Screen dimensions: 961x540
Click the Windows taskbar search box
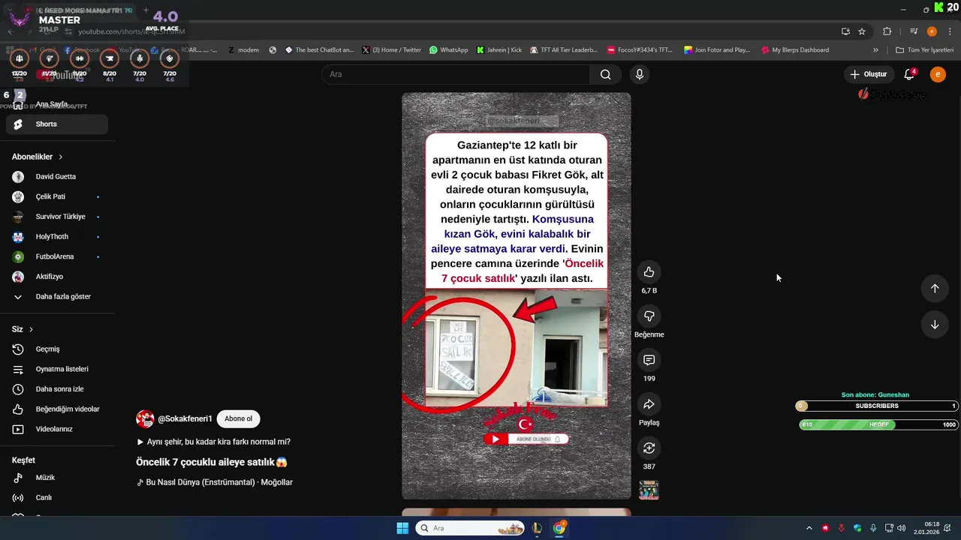coord(471,528)
